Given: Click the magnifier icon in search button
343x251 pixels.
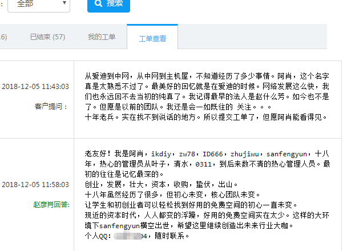Looking at the screenshot, I should click(98, 3).
